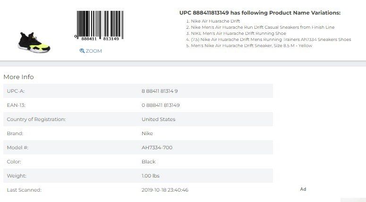Click the More Info section heading
Screen dimensions: 366x202
[x=19, y=77]
